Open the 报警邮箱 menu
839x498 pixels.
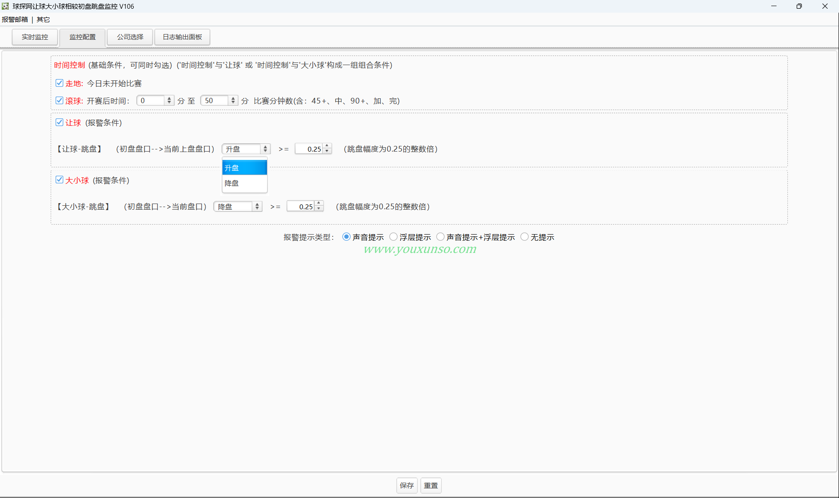coord(15,20)
